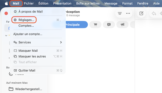Click the filter messages icon

[120, 13]
